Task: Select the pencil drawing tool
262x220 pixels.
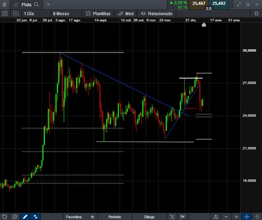Action: click(x=25, y=217)
